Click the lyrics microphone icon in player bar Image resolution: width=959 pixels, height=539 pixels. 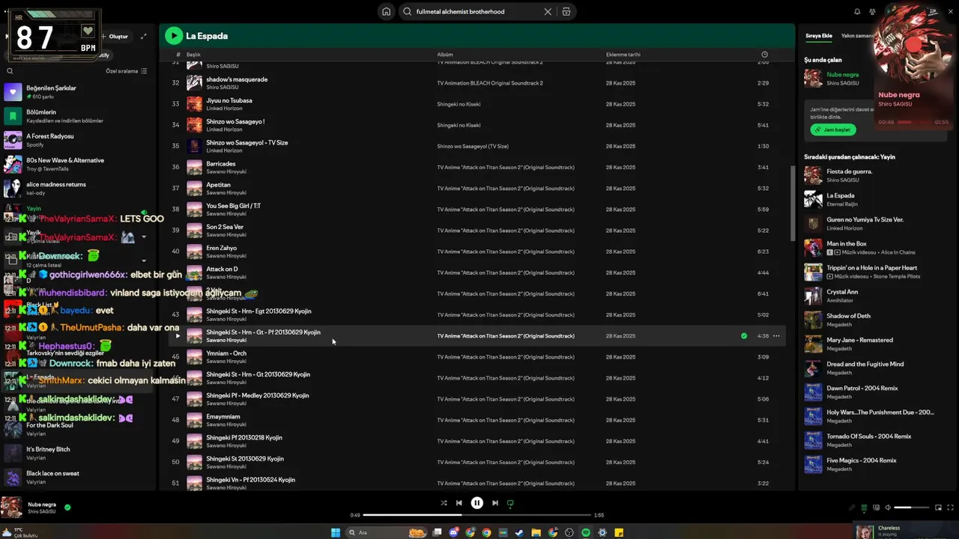(x=852, y=508)
